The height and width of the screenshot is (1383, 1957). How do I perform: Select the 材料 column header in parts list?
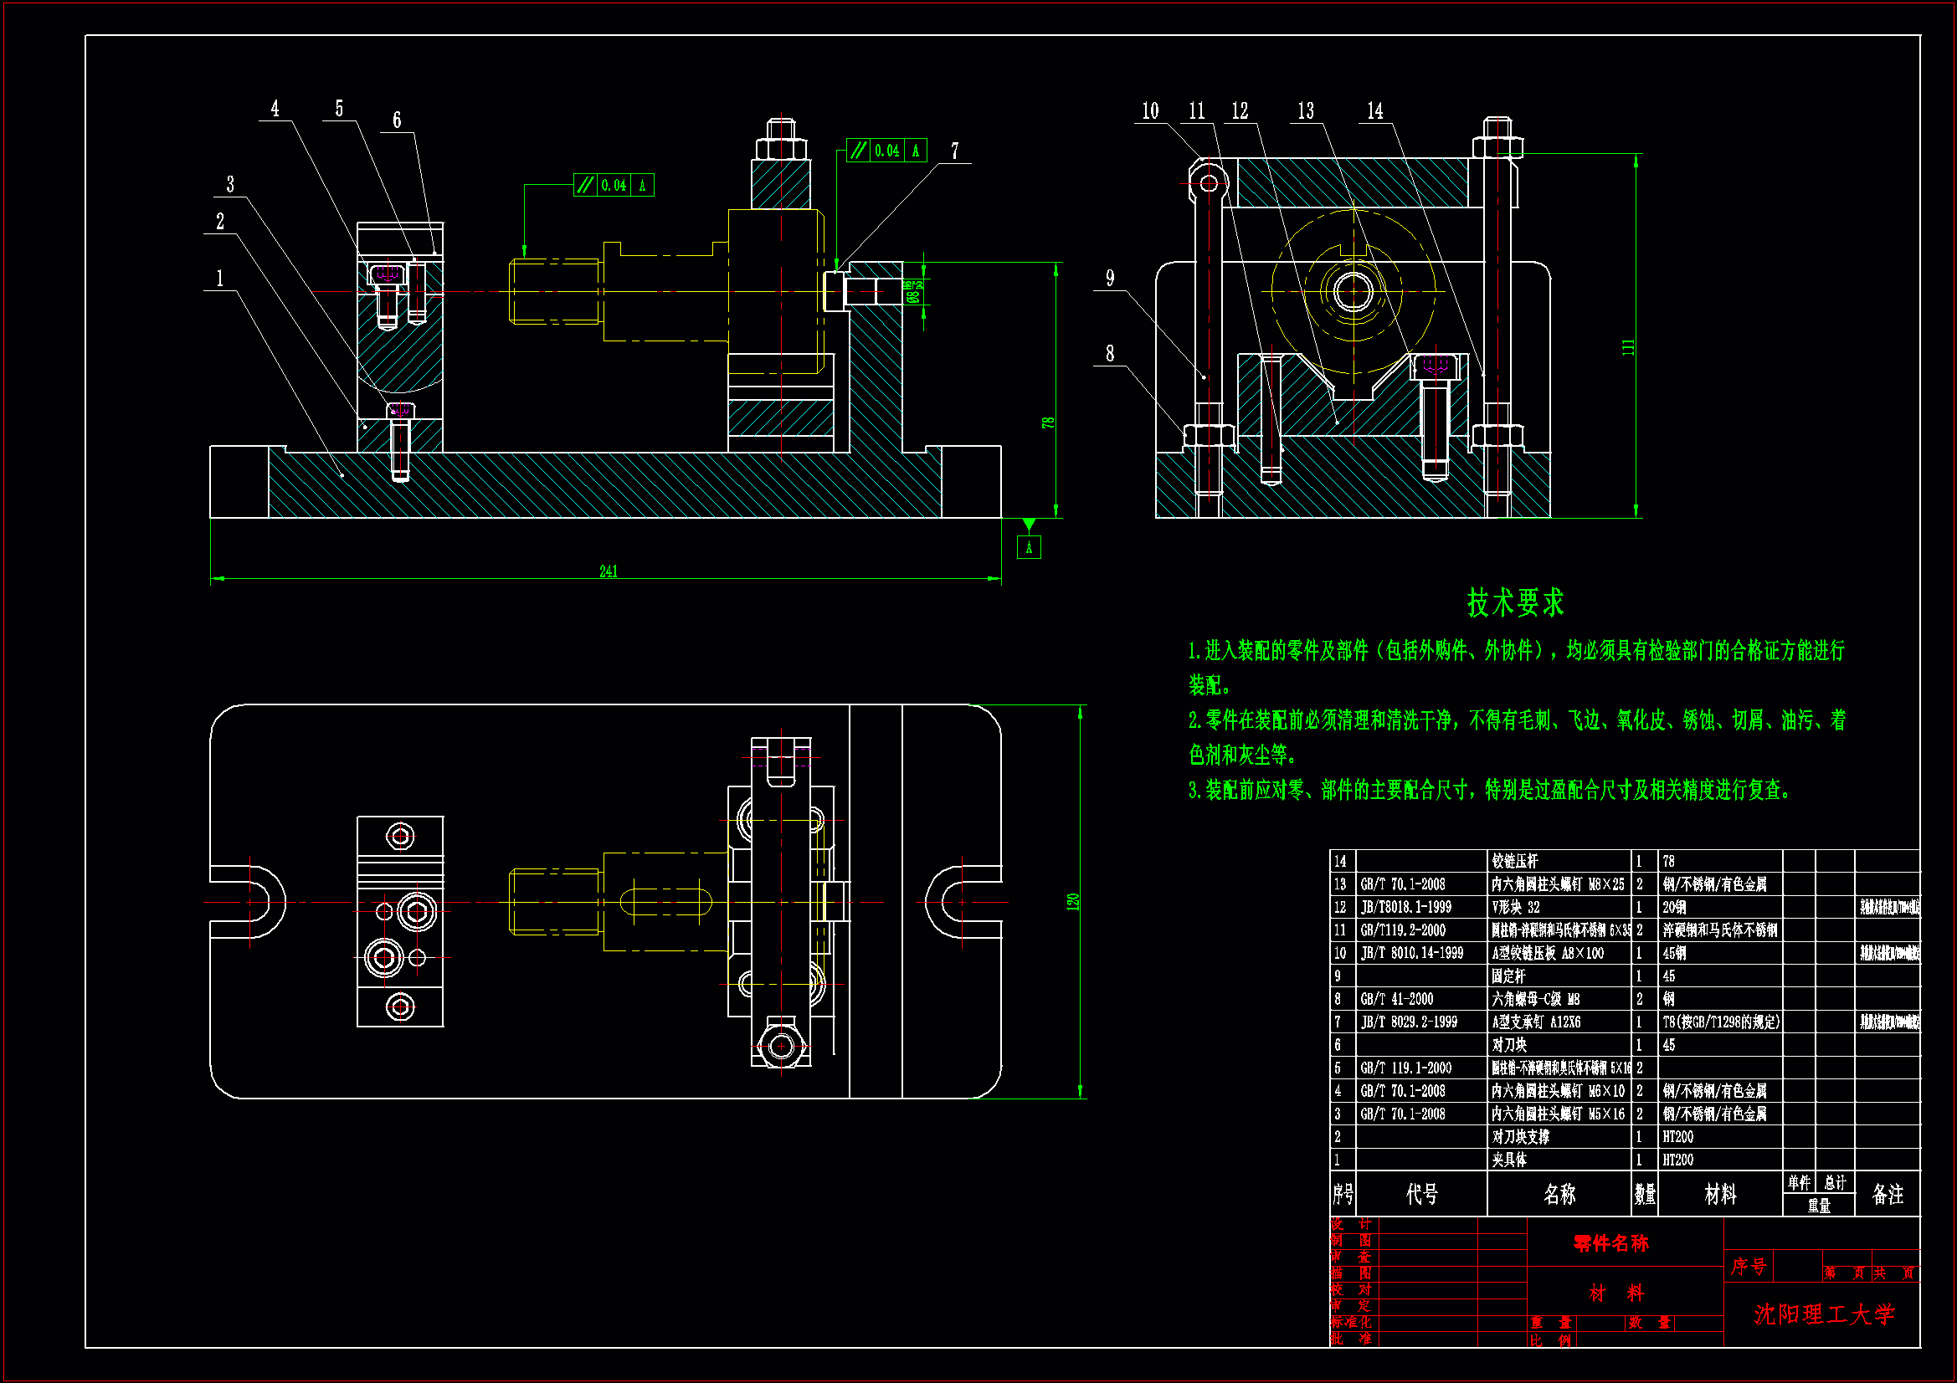1719,1194
